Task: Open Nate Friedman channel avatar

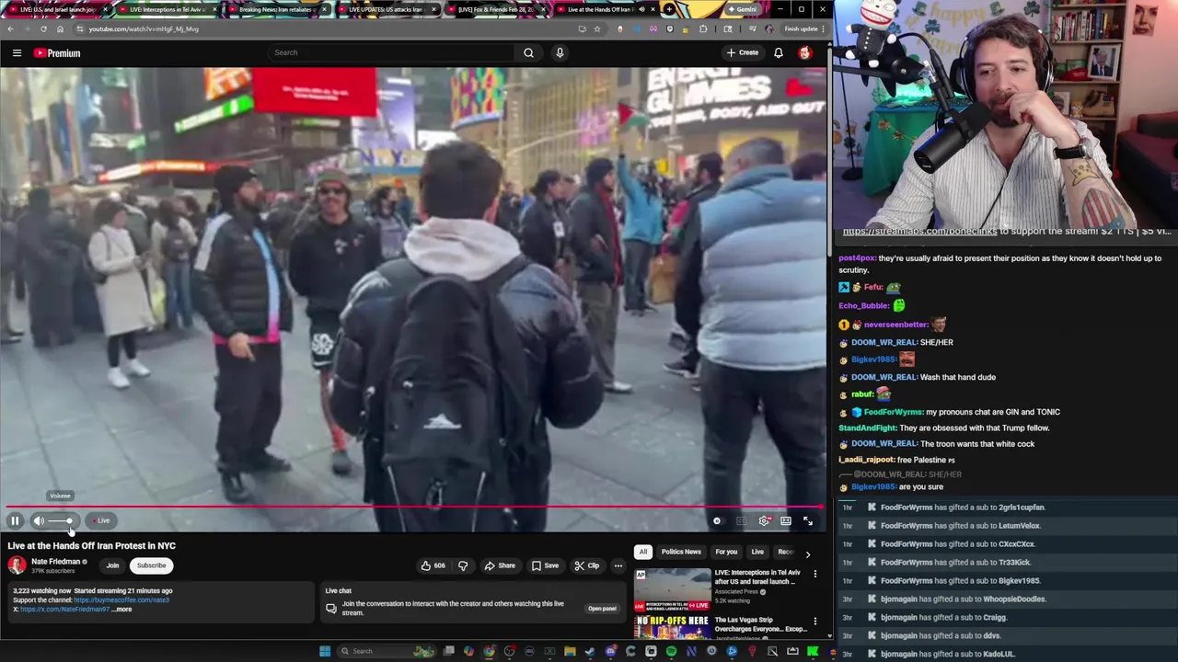Action: pyautogui.click(x=17, y=565)
